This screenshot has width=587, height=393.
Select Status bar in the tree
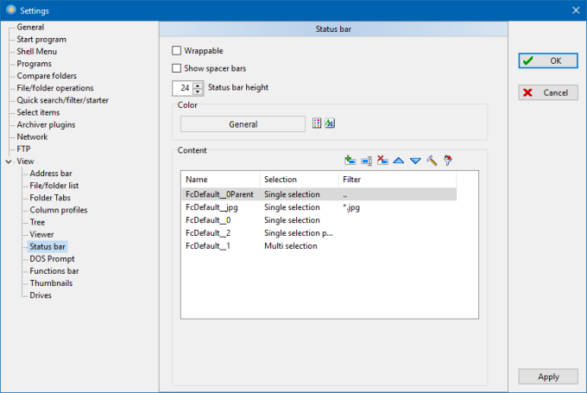pos(47,246)
